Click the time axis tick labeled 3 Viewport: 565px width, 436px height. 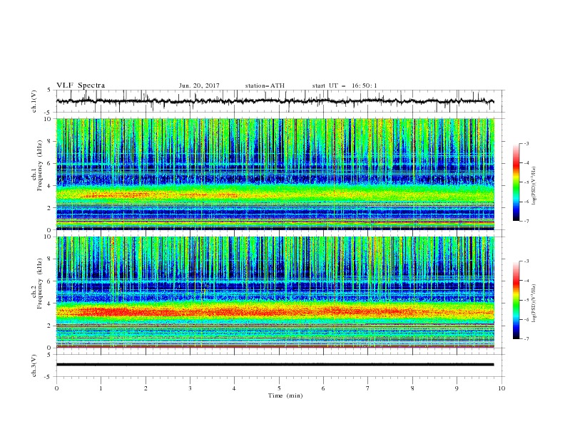pos(190,388)
